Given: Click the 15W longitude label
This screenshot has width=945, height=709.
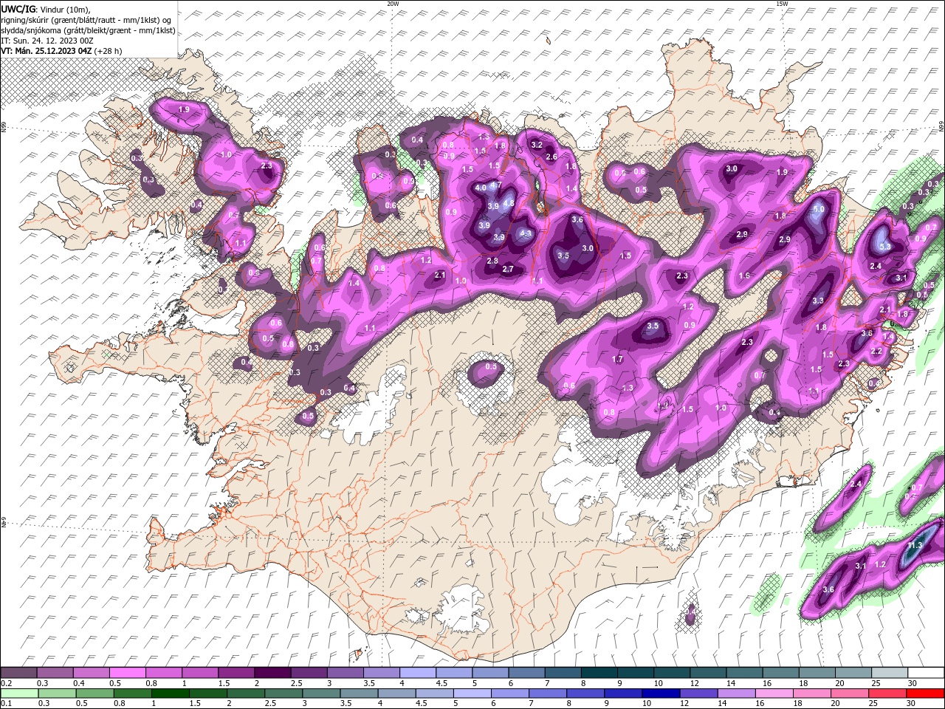Looking at the screenshot, I should pos(782,4).
